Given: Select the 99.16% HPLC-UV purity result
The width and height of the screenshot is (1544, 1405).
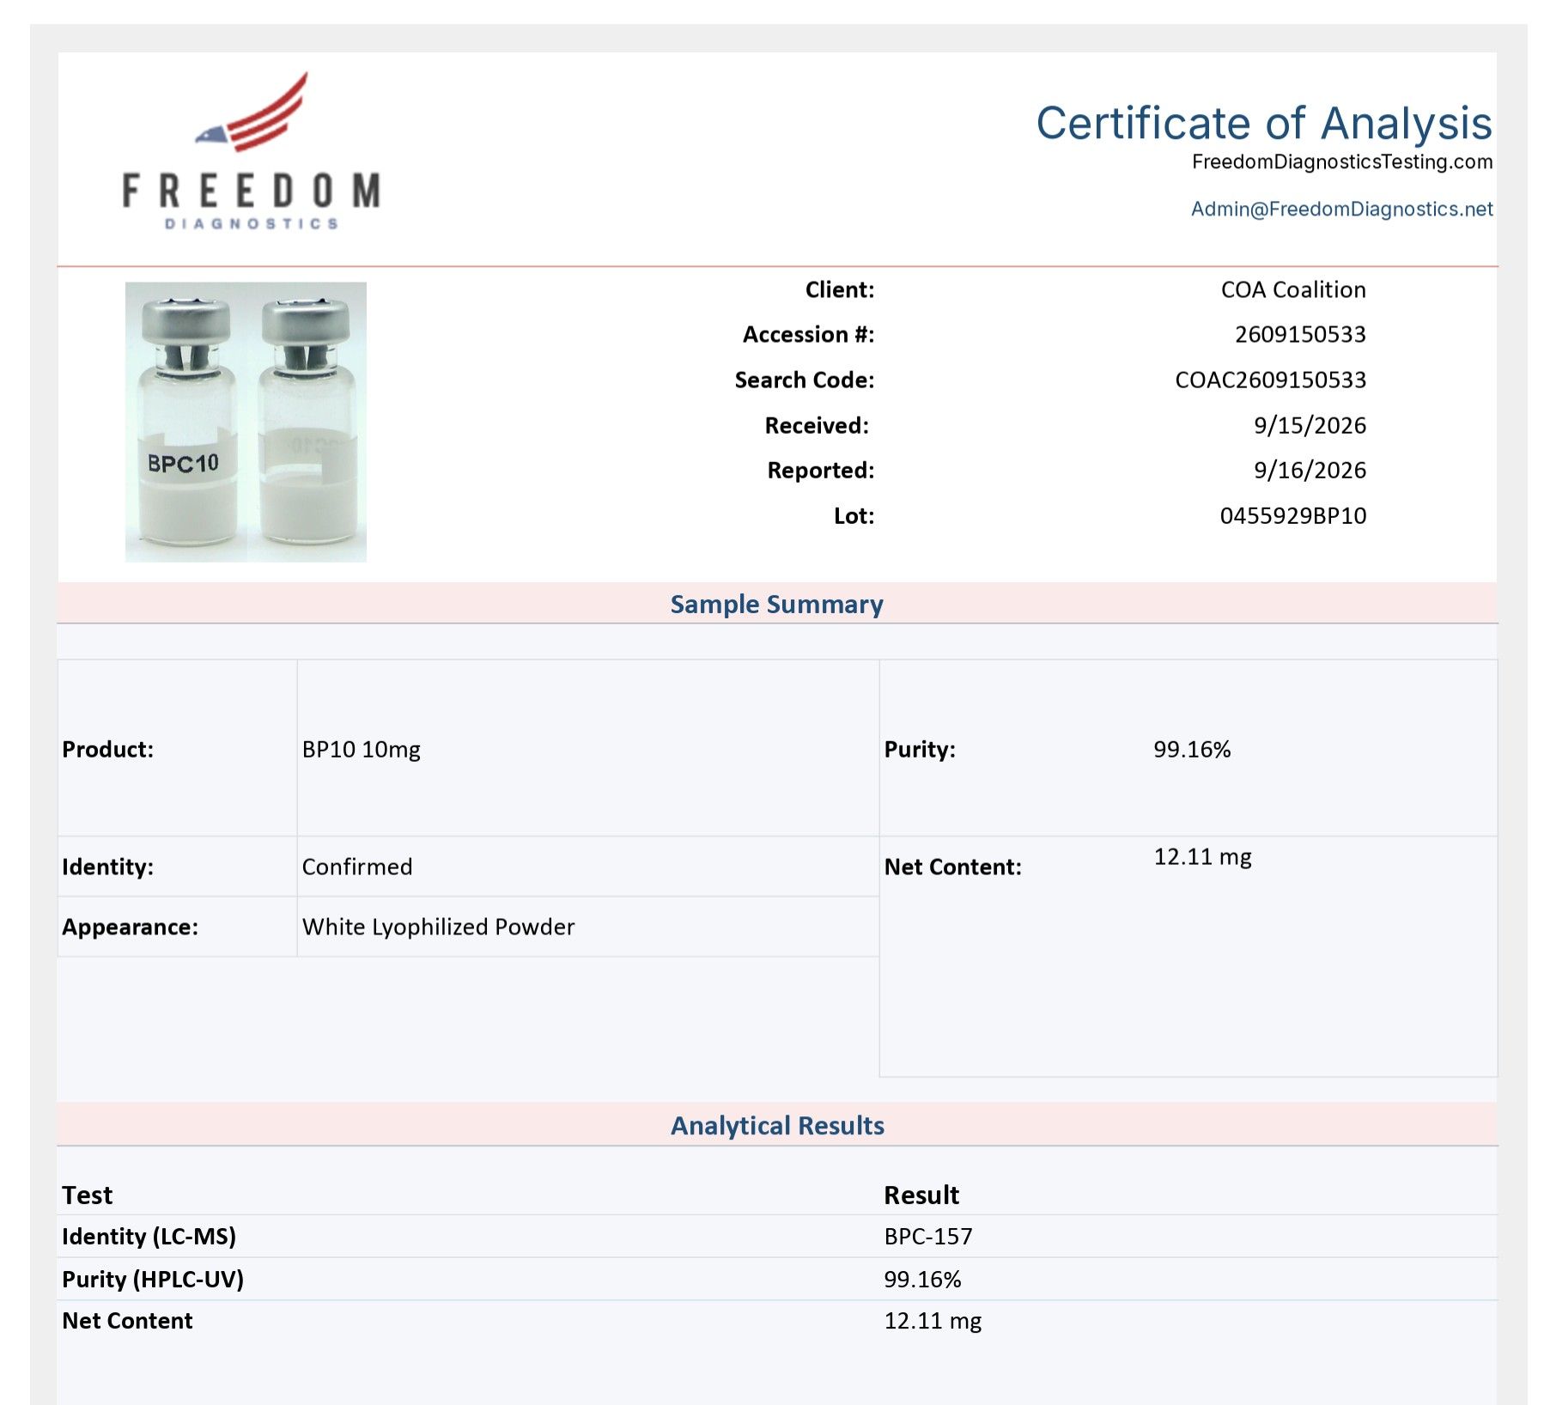Looking at the screenshot, I should (x=922, y=1279).
